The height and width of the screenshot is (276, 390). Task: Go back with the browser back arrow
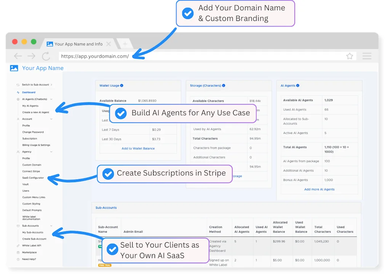coord(18,56)
